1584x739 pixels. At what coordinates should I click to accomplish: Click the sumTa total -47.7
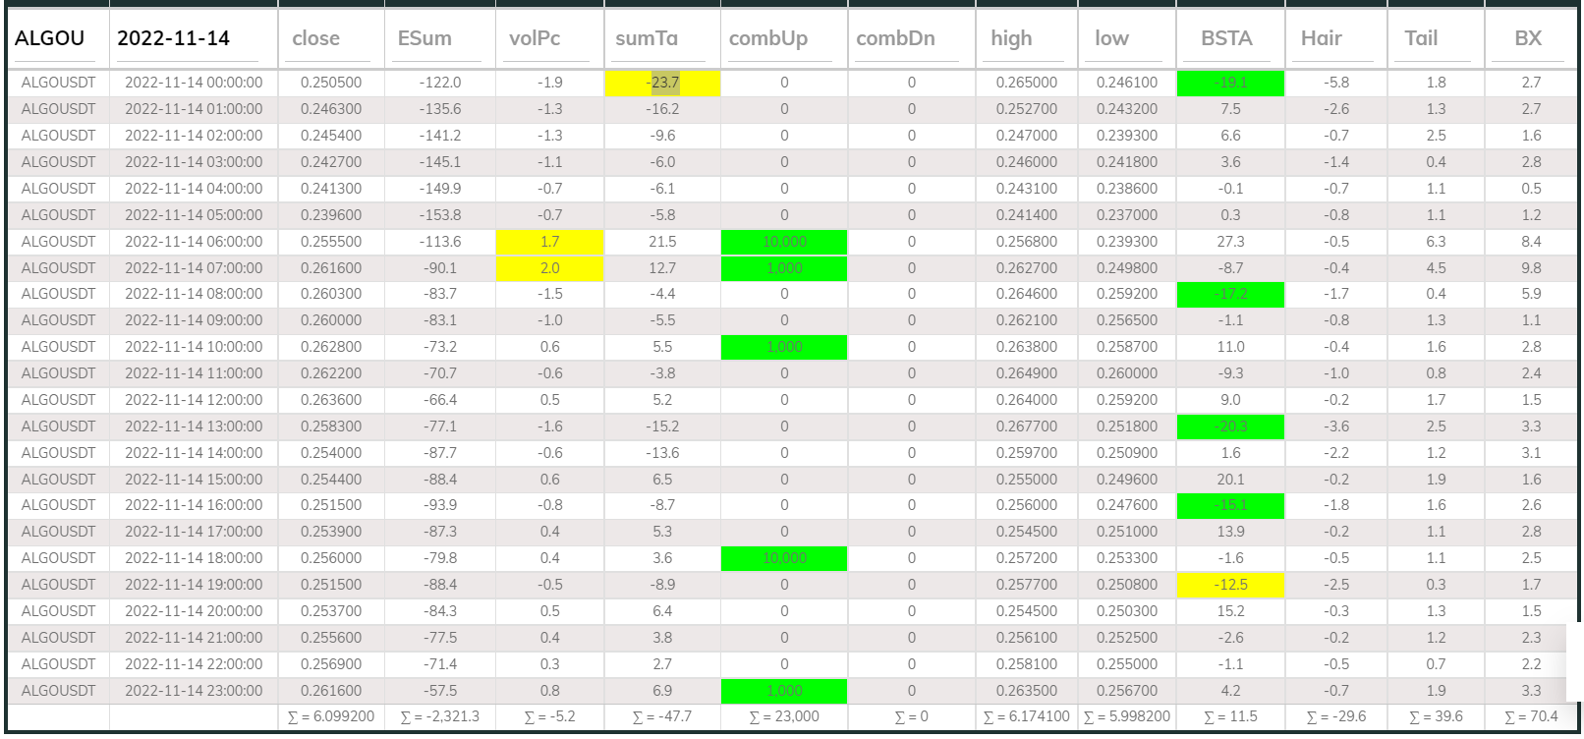click(662, 717)
